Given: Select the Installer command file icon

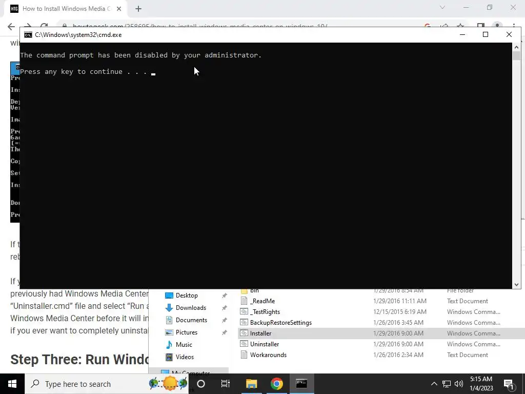Looking at the screenshot, I should 244,333.
